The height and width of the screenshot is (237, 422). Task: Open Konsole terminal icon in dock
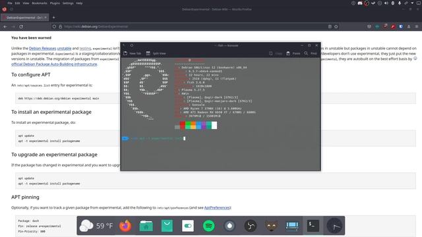(313, 226)
